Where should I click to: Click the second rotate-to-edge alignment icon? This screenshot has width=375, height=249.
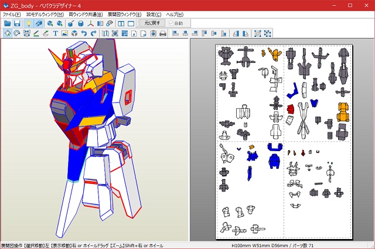pyautogui.click(x=246, y=33)
